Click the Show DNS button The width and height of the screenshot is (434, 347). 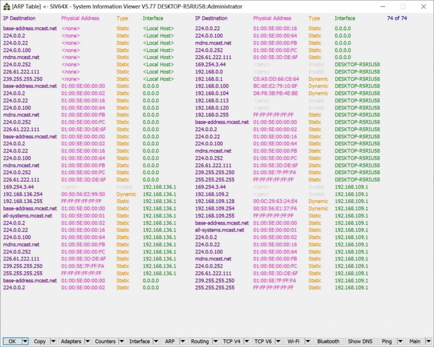click(x=360, y=341)
